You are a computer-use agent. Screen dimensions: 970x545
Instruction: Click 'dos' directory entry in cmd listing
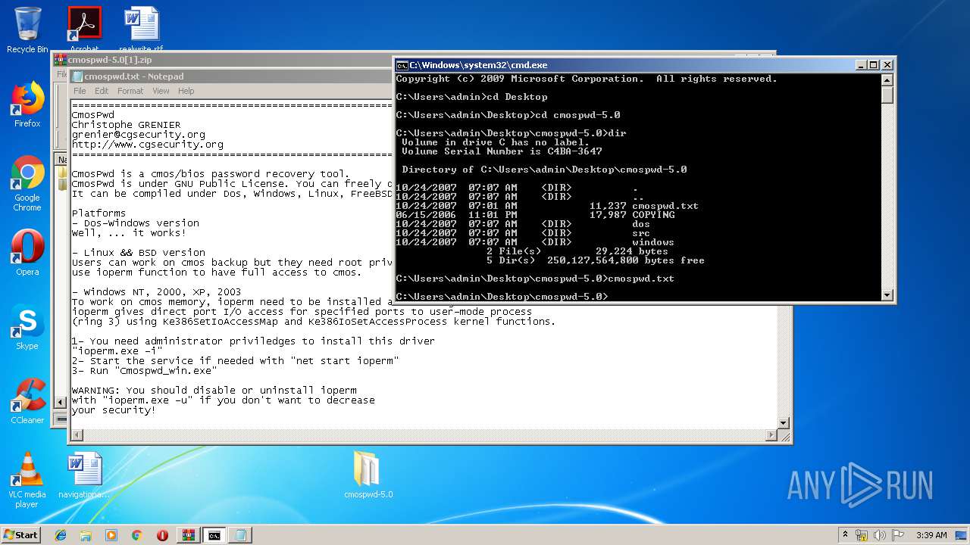[x=641, y=224]
